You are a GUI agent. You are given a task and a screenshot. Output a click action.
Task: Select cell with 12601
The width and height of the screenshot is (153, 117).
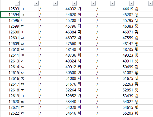point(10,38)
